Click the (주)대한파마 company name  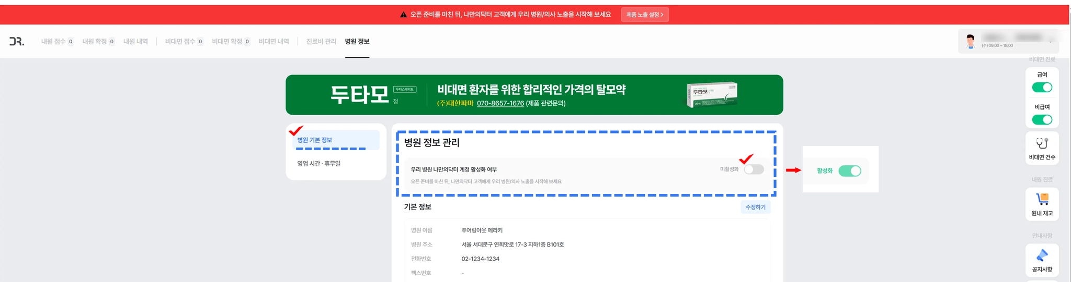coord(455,103)
